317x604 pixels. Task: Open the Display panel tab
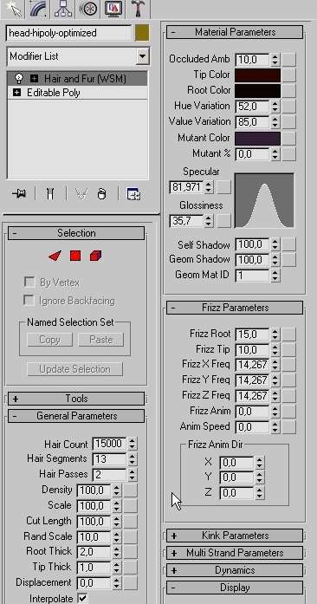pyautogui.click(x=113, y=9)
